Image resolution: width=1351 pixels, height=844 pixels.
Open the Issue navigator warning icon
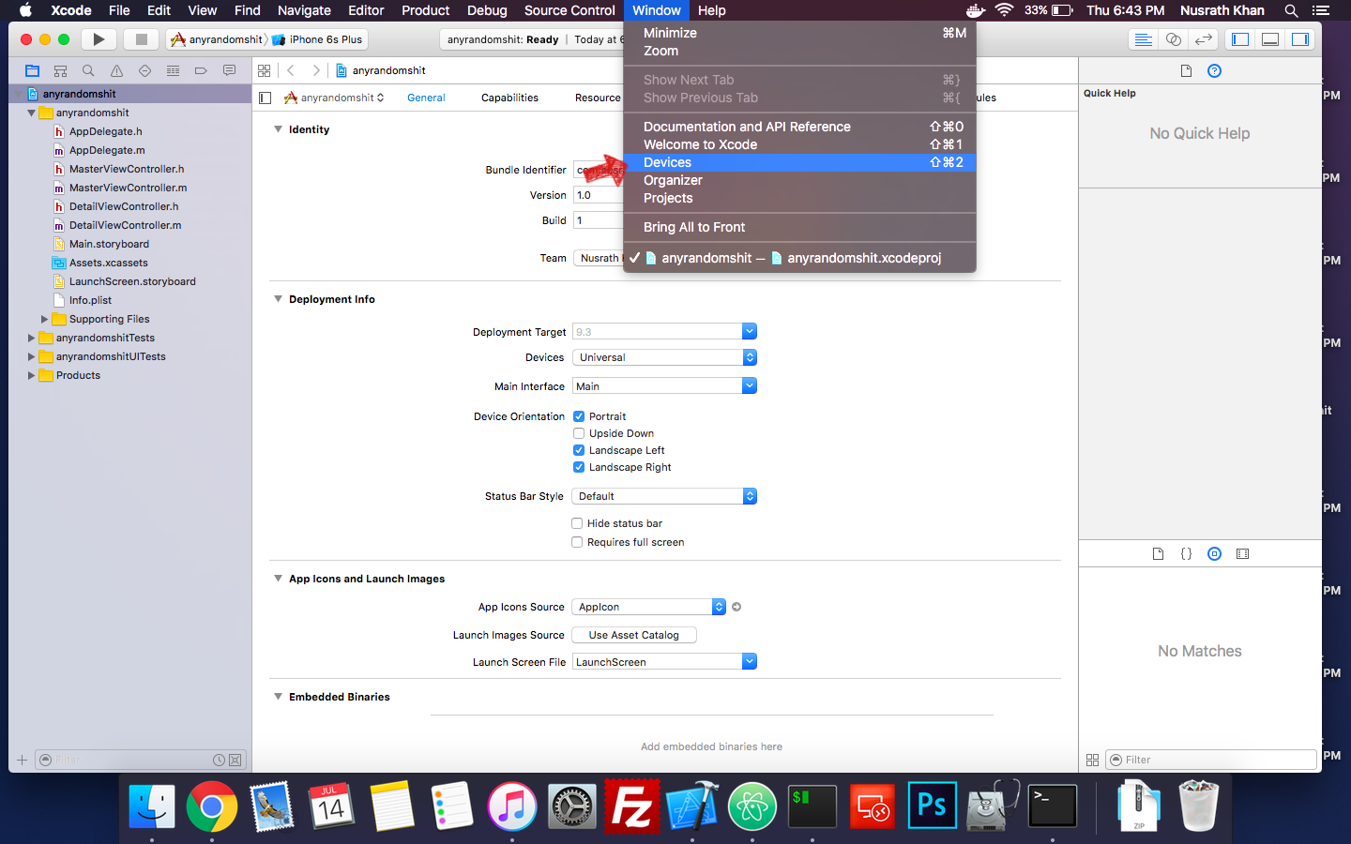pos(116,70)
